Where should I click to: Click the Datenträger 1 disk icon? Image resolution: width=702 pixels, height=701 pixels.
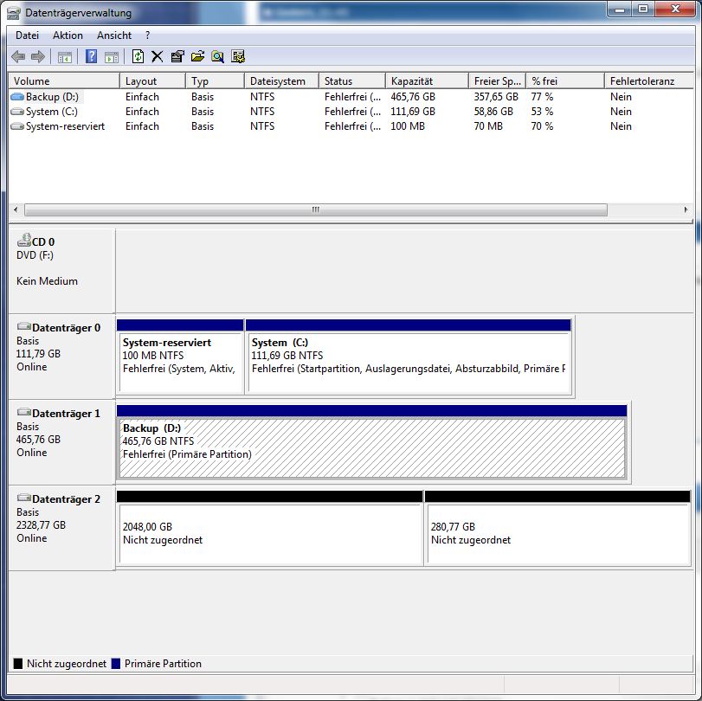23,412
